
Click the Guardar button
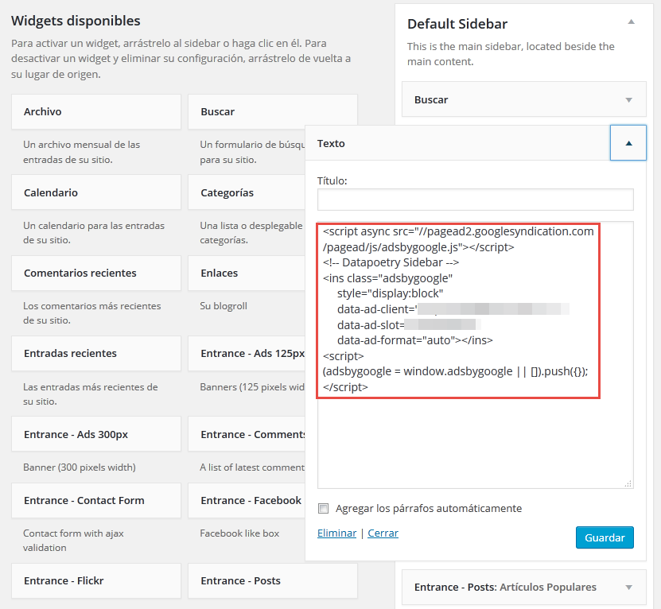tap(605, 537)
